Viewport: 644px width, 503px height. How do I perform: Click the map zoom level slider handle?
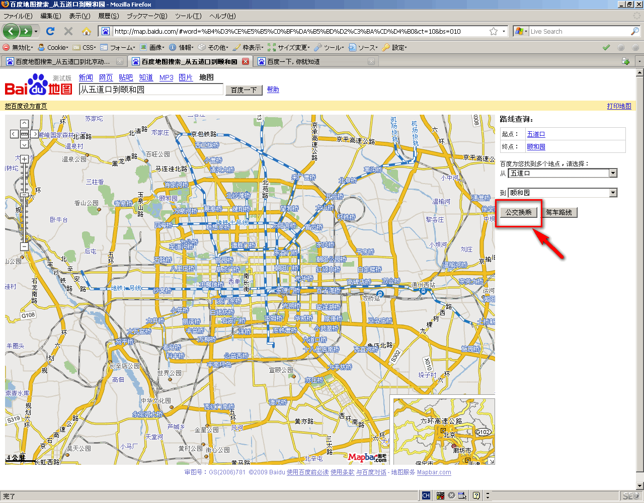24,195
